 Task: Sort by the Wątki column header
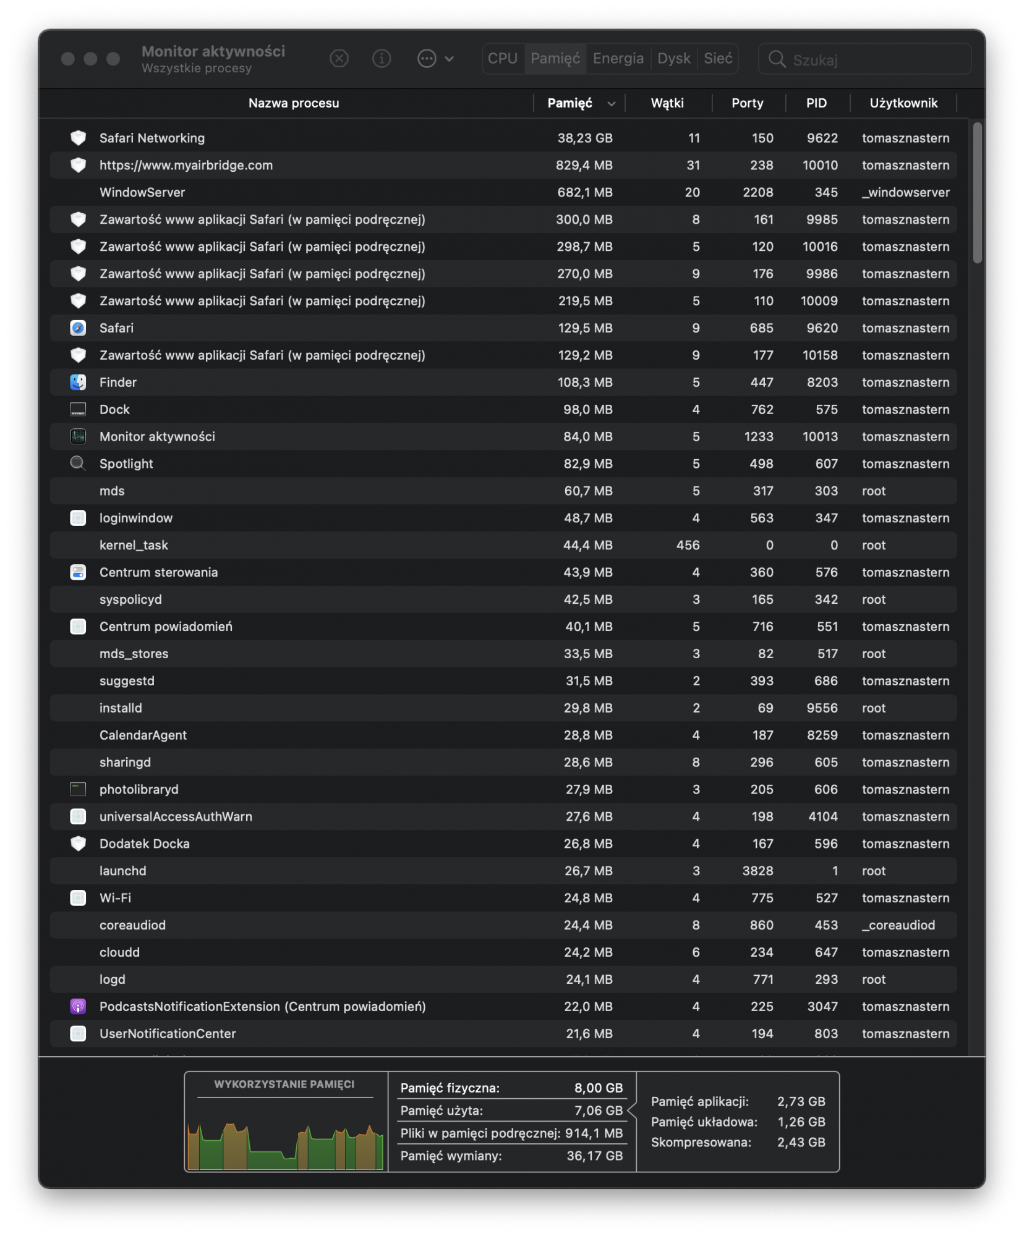click(x=667, y=103)
